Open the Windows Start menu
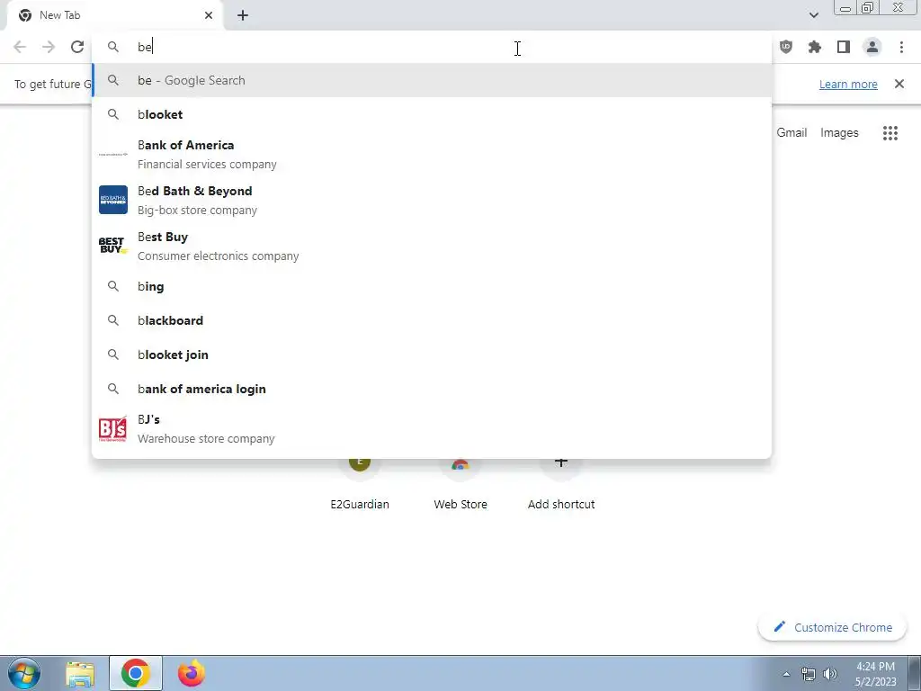921x691 pixels. (23, 673)
